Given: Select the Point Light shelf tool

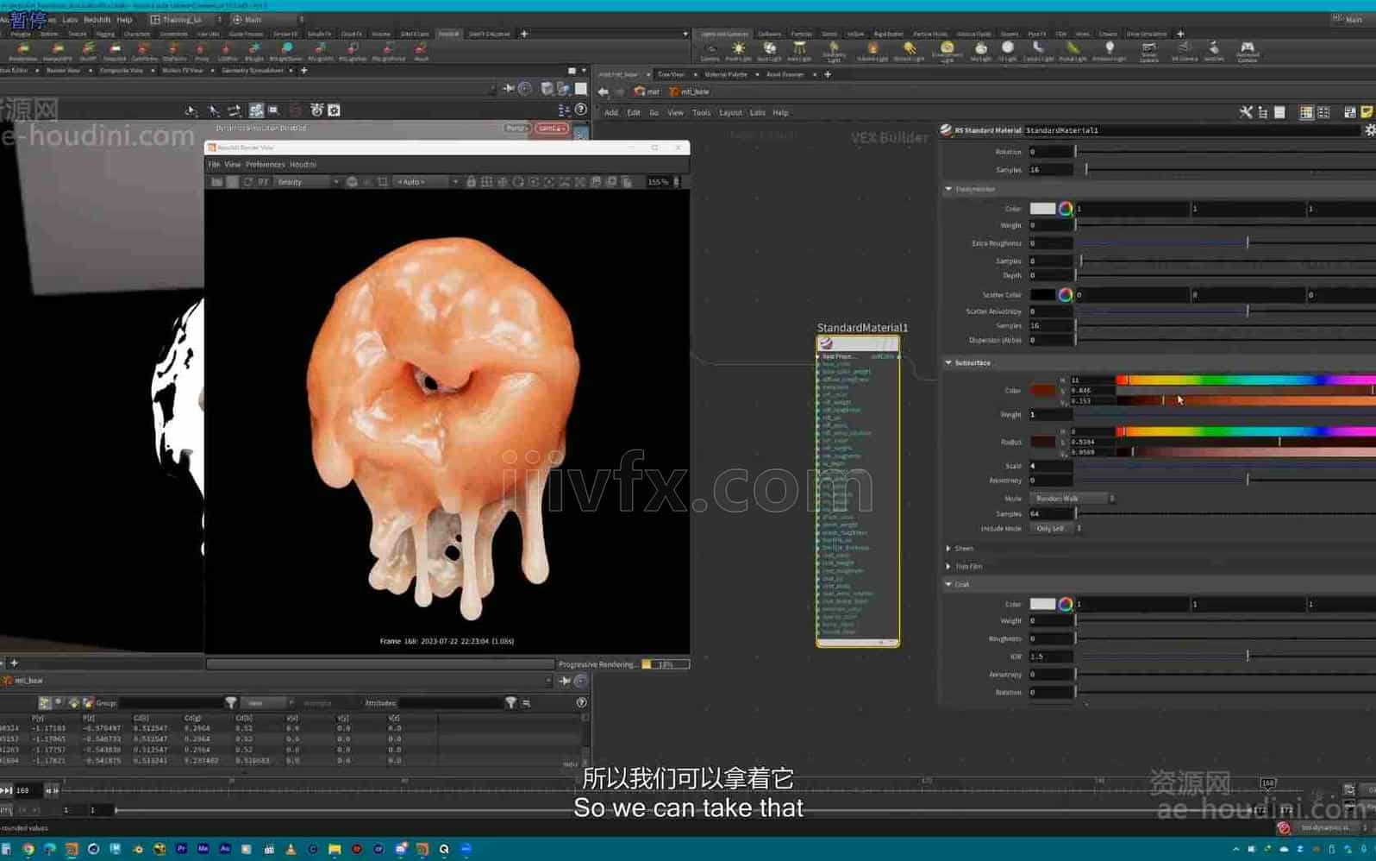Looking at the screenshot, I should point(738,51).
